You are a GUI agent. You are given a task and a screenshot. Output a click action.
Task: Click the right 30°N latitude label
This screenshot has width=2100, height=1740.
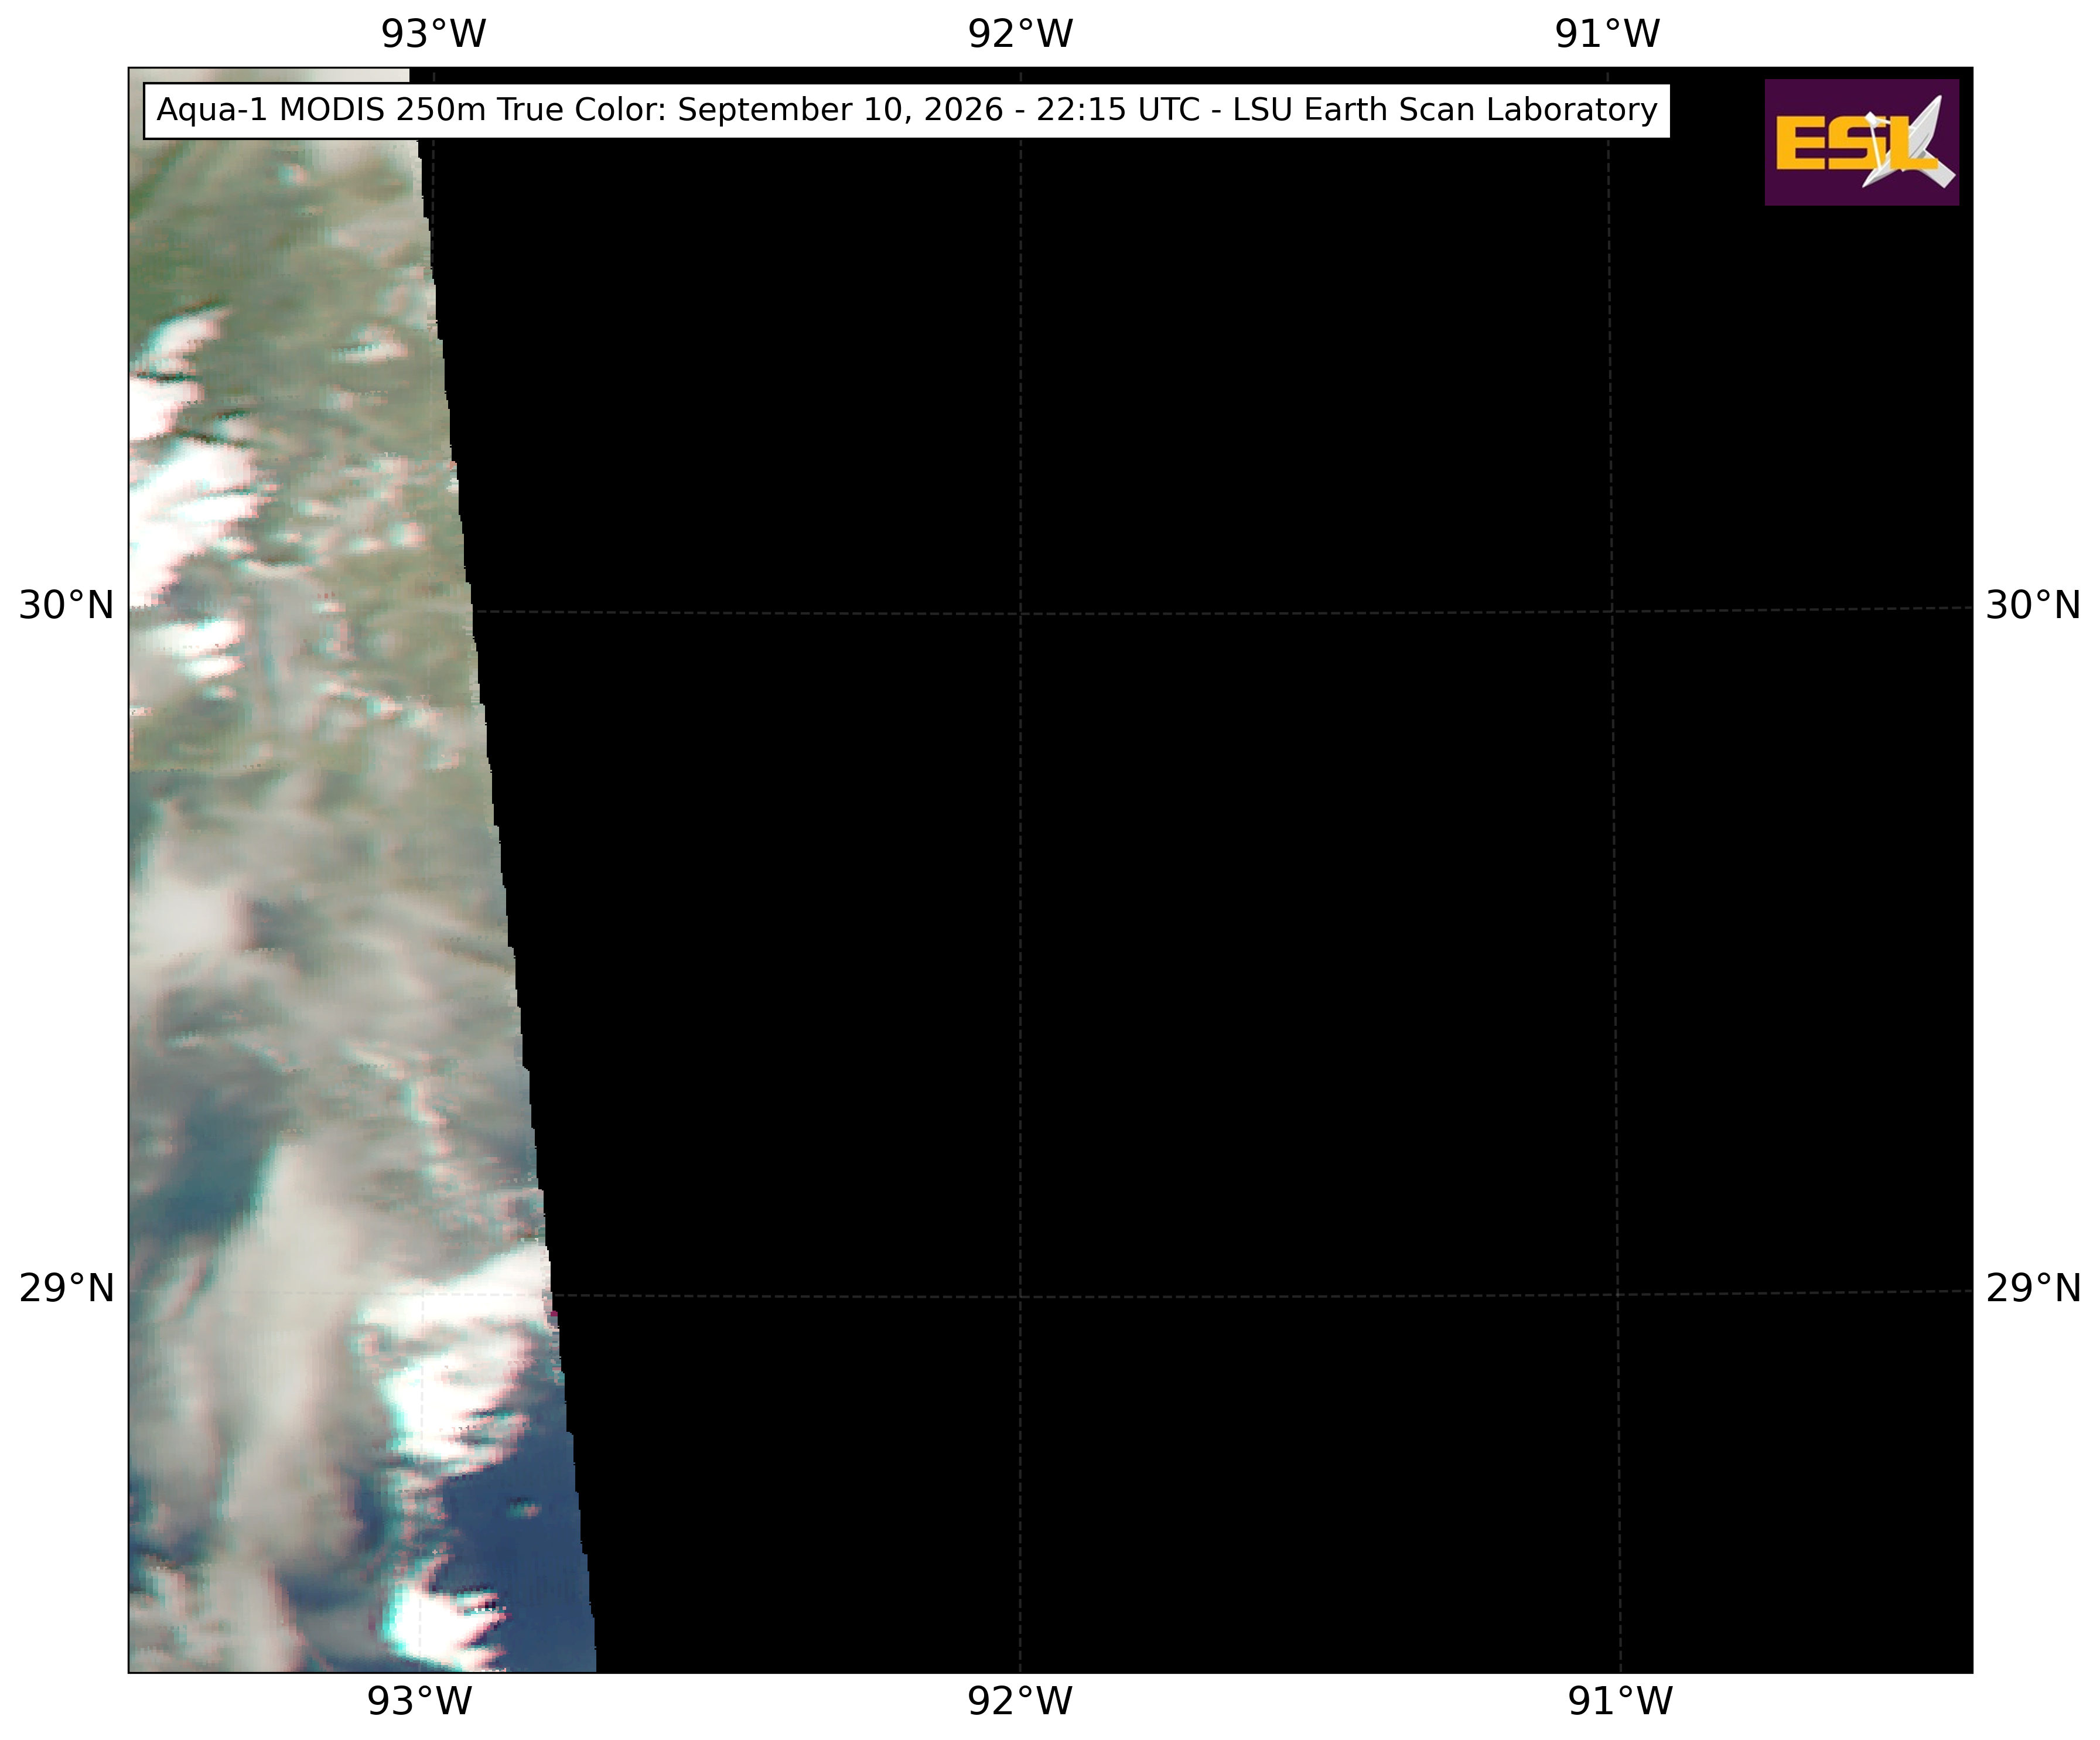(x=2033, y=606)
